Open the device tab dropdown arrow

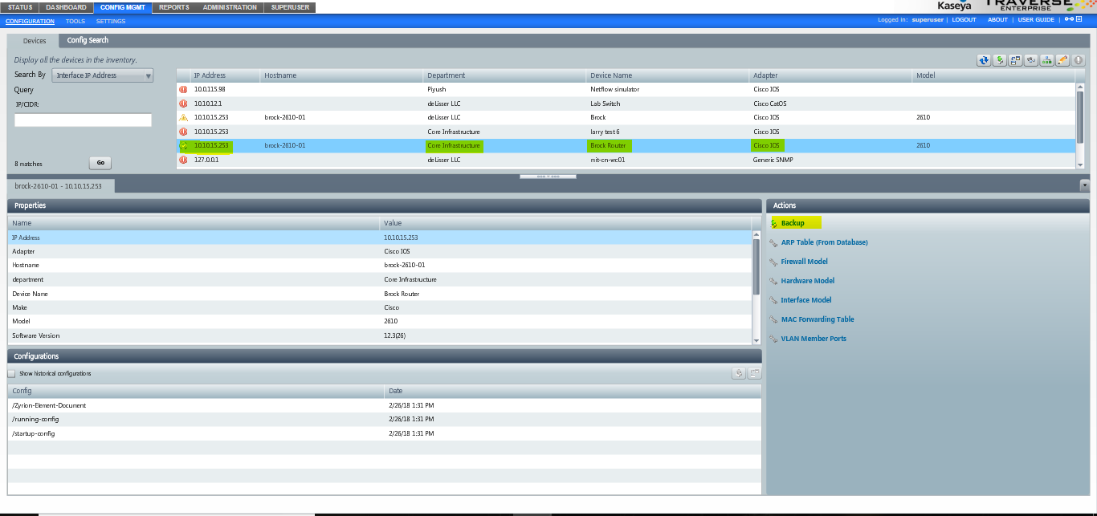click(1085, 185)
